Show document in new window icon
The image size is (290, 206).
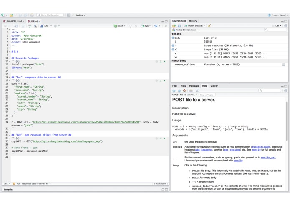pos(16,26)
